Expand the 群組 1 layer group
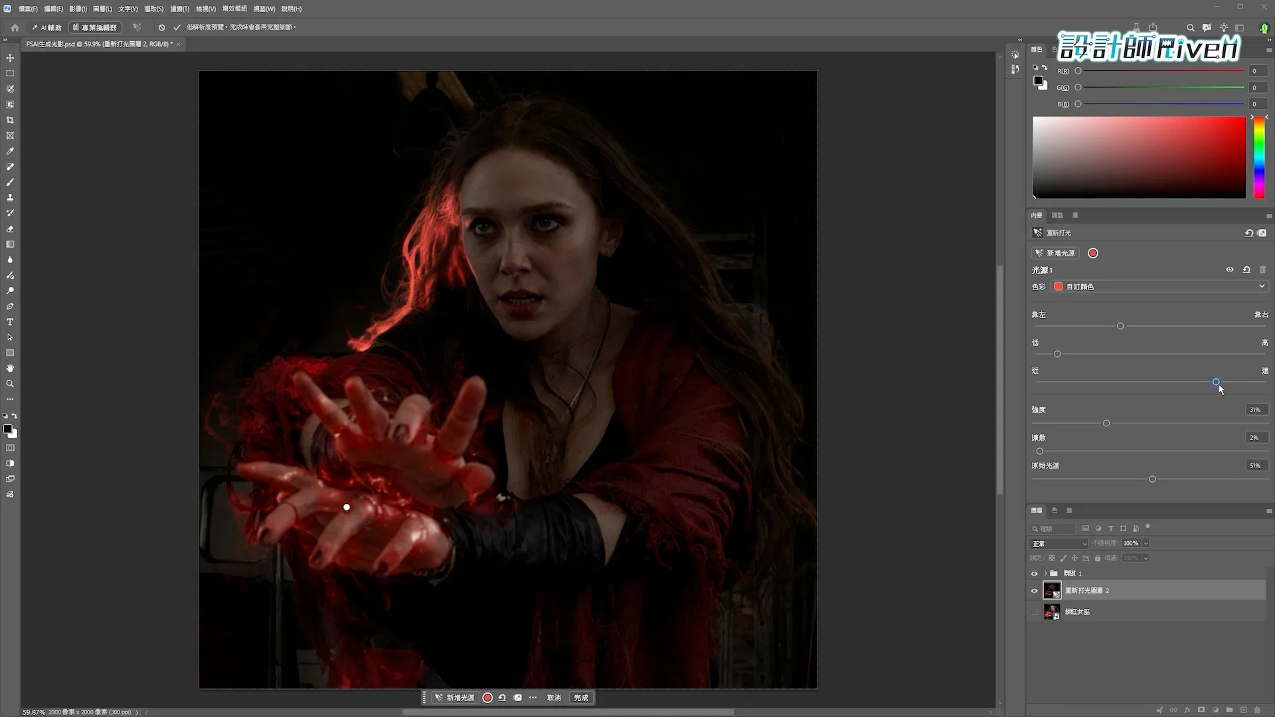This screenshot has width=1275, height=717. 1045,574
